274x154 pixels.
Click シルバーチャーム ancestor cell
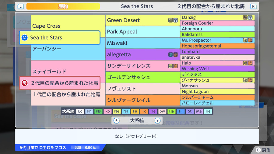217,97
